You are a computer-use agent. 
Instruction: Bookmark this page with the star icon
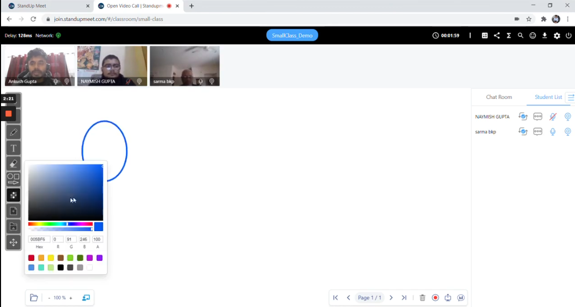click(529, 19)
